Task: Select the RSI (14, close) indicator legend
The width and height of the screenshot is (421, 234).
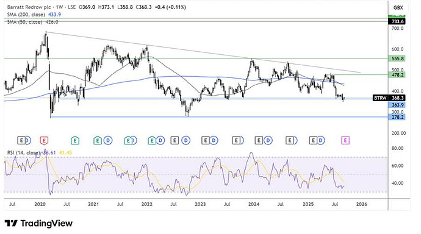Action: click(x=40, y=153)
